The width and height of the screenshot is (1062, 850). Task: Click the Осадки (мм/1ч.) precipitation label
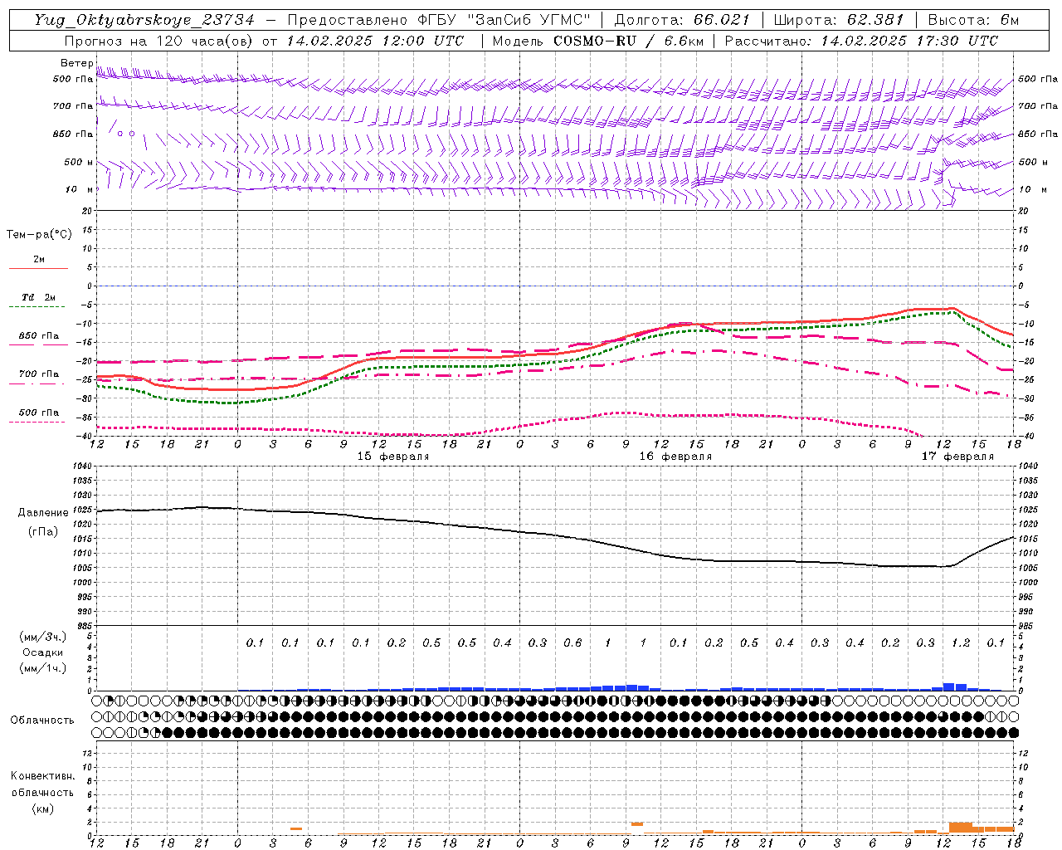coord(42,652)
